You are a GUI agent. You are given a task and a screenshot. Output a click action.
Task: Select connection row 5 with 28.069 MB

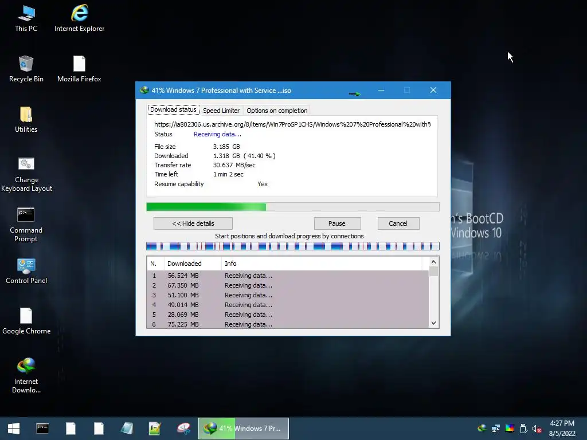tap(288, 315)
